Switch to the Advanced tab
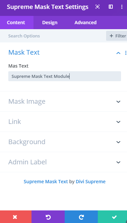This screenshot has height=223, width=127. pyautogui.click(x=86, y=23)
